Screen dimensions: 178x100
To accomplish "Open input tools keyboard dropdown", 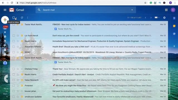I will [x=157, y=17].
